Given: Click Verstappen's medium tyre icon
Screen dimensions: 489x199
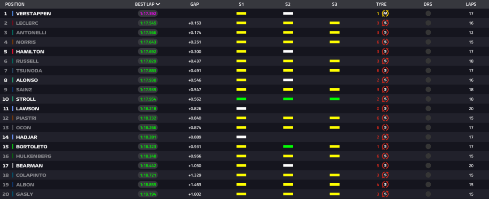Looking at the screenshot, I should [x=385, y=13].
